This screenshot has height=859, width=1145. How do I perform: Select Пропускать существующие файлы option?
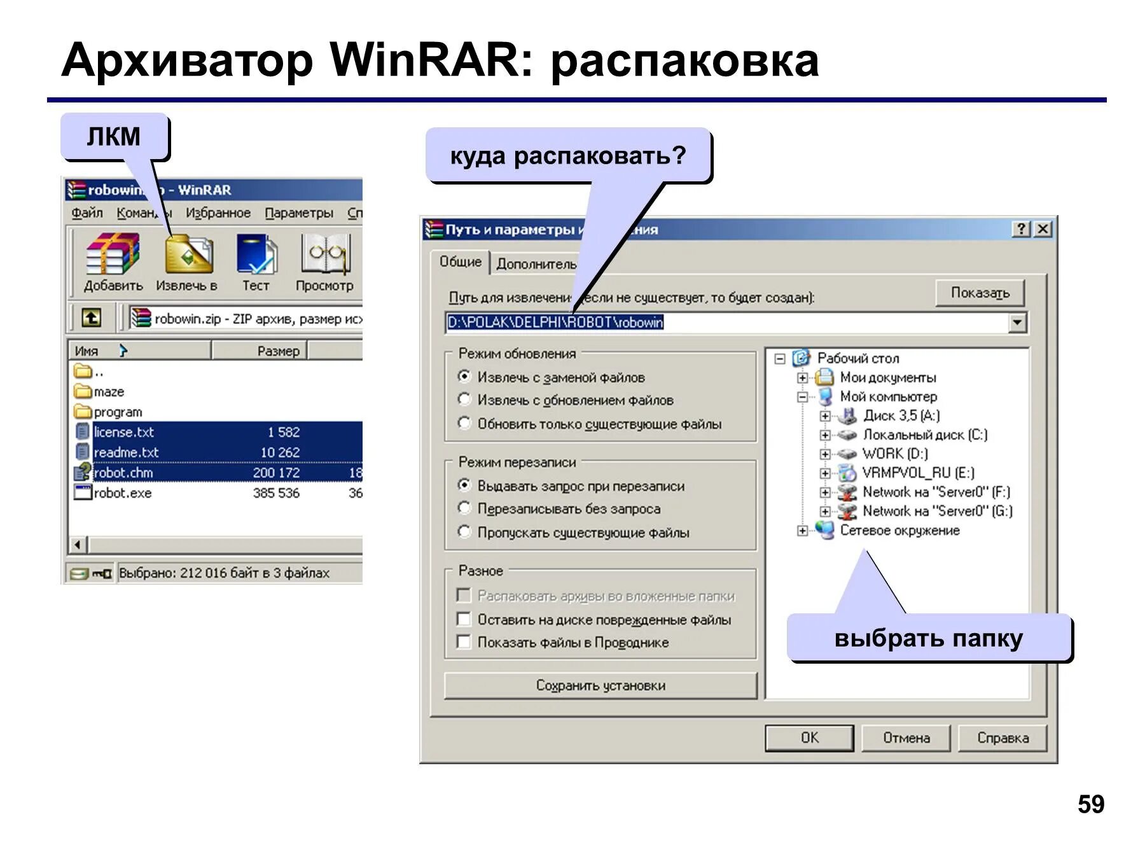pos(464,532)
